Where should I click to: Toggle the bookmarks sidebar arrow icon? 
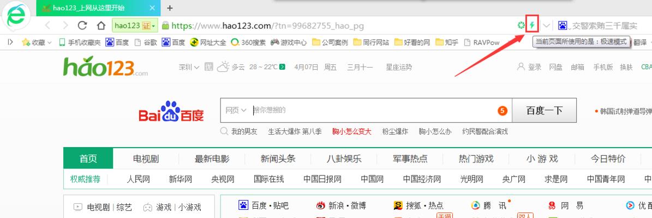[10, 42]
